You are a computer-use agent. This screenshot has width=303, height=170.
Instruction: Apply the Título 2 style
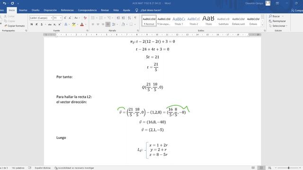(x=194, y=21)
